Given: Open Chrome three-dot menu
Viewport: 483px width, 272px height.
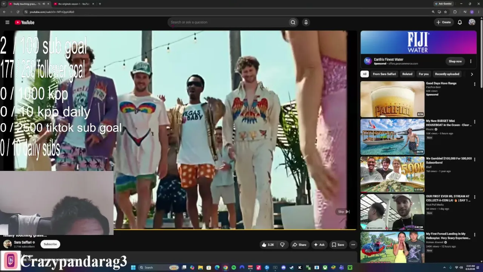Looking at the screenshot, I should 478,12.
